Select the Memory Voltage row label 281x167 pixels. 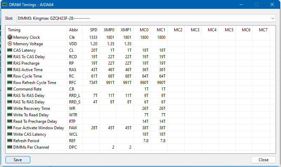coord(28,44)
